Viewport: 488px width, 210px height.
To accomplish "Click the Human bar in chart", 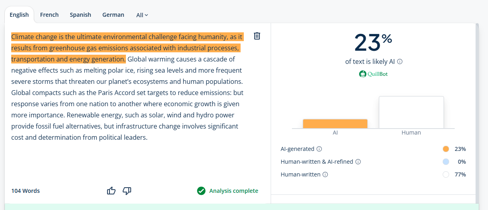I will 411,112.
